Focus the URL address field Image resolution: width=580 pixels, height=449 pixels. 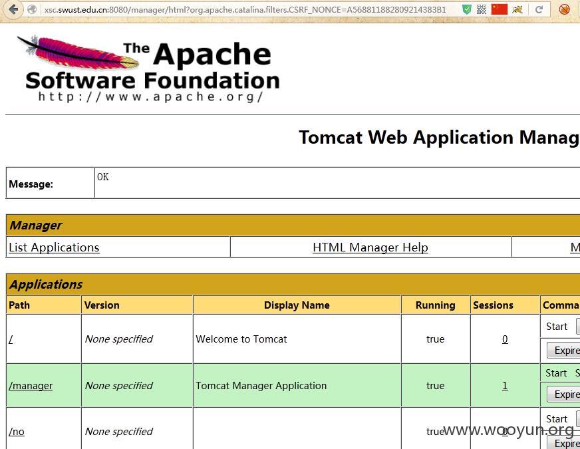245,9
